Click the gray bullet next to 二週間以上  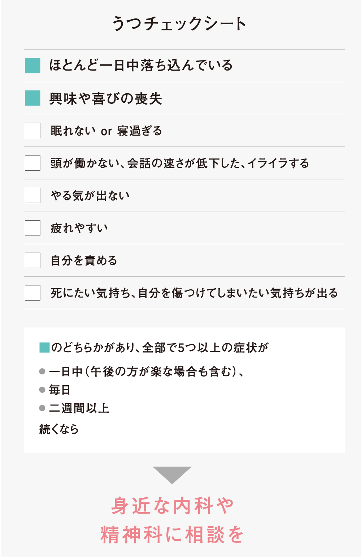point(42,408)
